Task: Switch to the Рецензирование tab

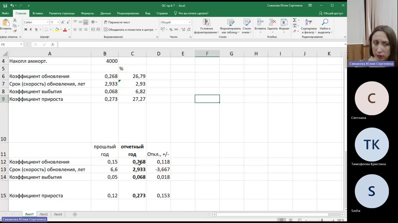Action: [128, 13]
